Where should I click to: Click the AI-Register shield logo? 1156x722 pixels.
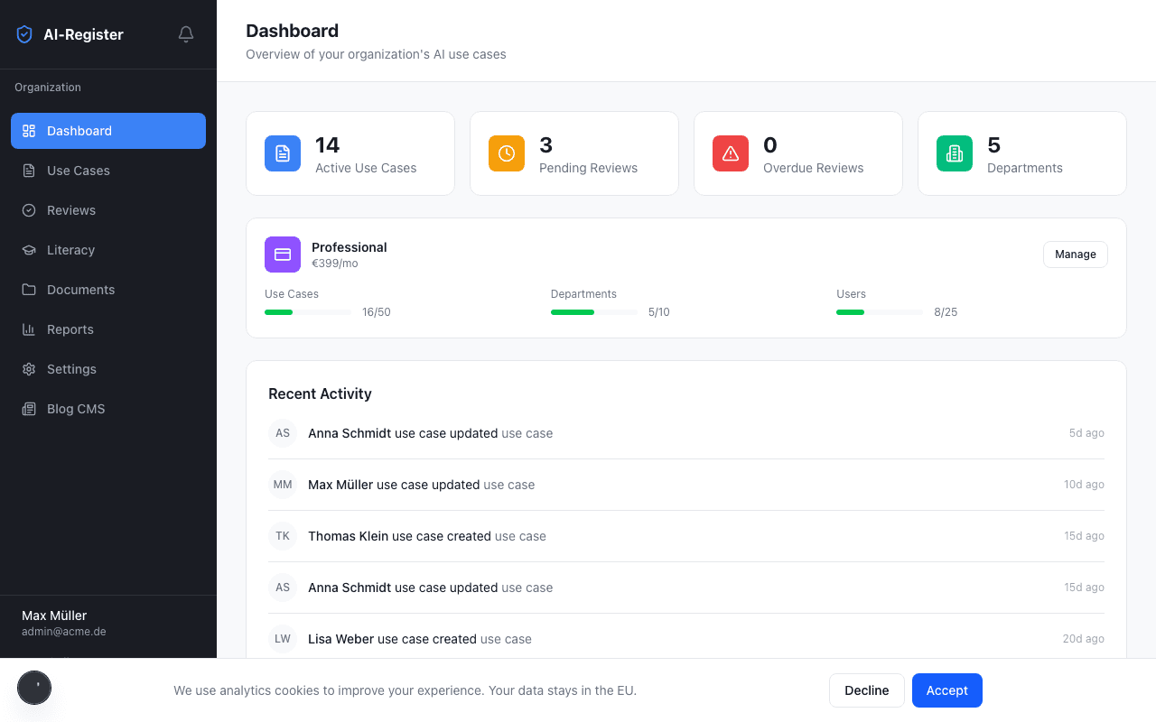(23, 33)
